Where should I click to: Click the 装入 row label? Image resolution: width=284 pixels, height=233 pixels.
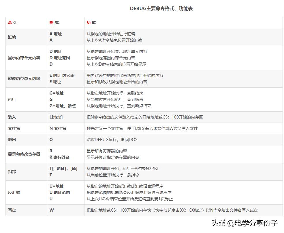click(12, 117)
